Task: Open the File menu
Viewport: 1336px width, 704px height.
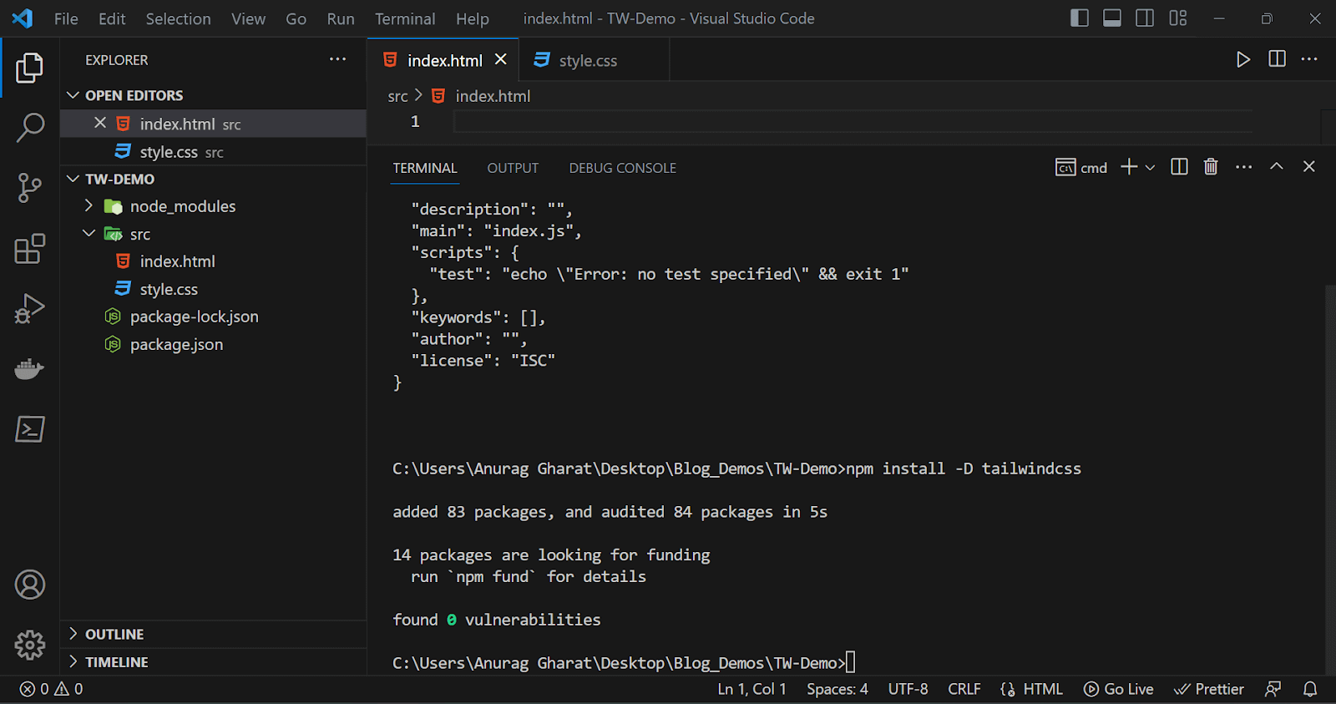Action: [66, 18]
